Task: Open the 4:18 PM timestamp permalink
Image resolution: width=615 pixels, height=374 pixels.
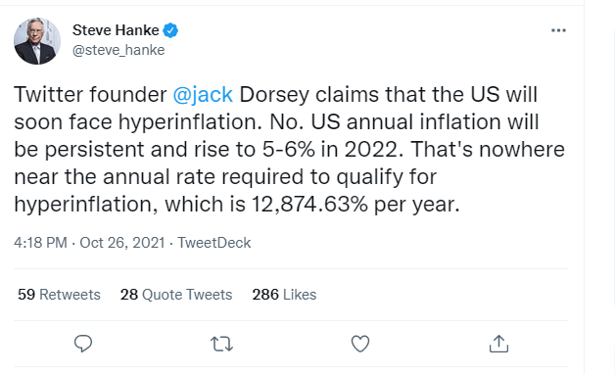Action: coord(40,243)
